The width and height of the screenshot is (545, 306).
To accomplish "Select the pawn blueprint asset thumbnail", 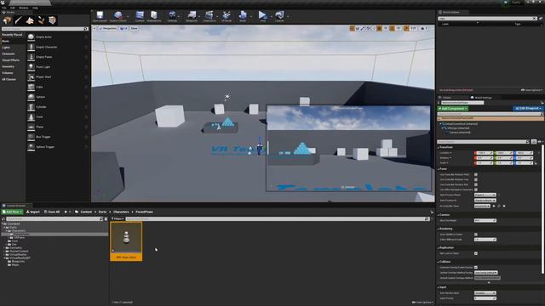I will pyautogui.click(x=126, y=241).
